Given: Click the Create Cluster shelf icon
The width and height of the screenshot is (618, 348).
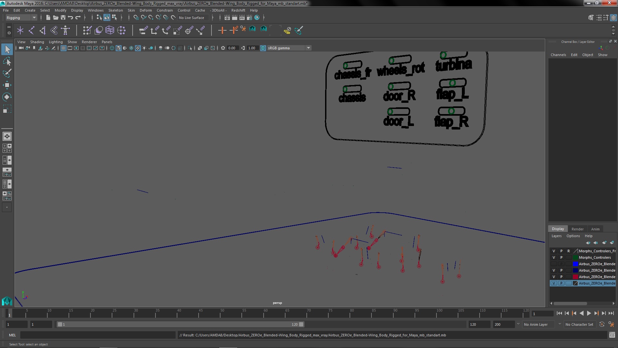Looking at the screenshot, I should pos(121,30).
